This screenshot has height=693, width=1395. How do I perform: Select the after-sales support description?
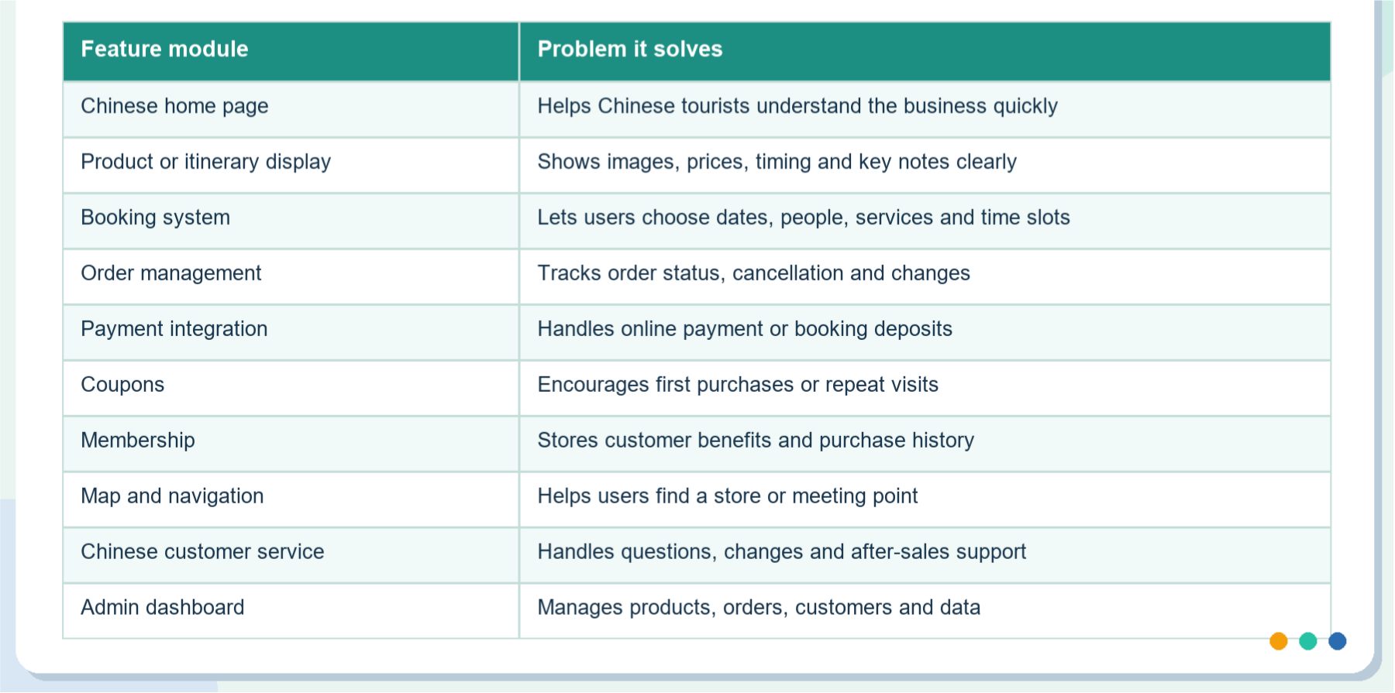click(x=782, y=552)
